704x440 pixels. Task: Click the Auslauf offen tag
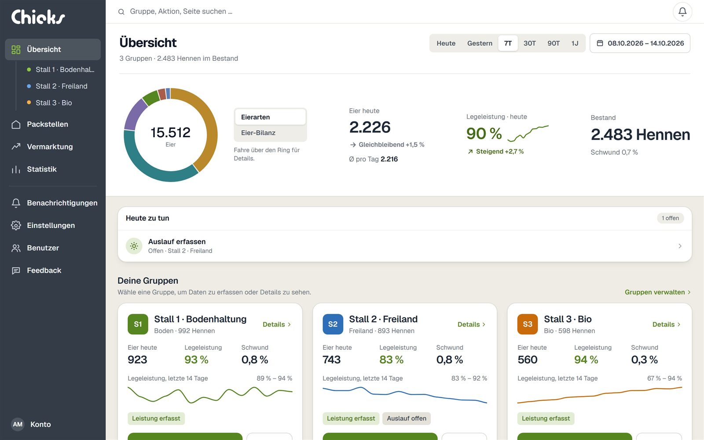pyautogui.click(x=407, y=418)
